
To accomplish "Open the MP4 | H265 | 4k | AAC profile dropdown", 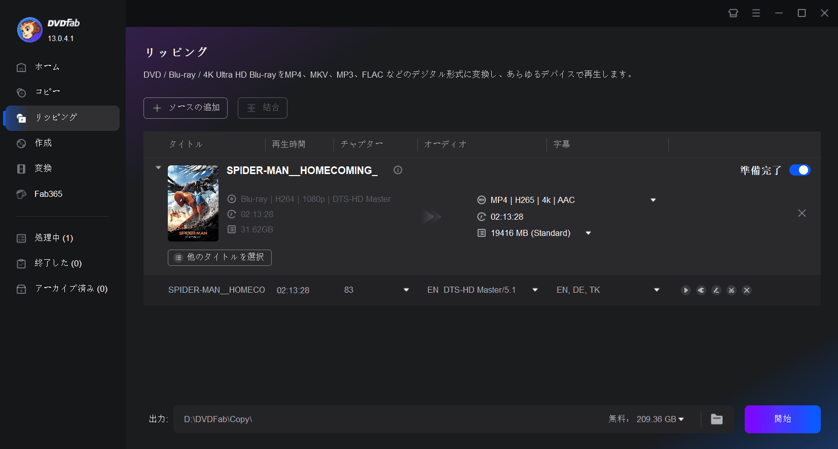I will pyautogui.click(x=653, y=200).
